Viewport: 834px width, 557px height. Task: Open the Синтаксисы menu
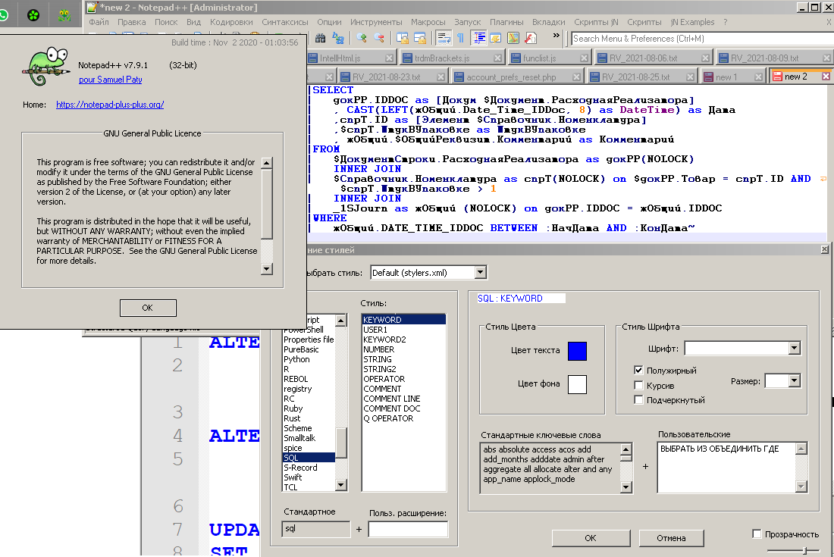pyautogui.click(x=285, y=22)
